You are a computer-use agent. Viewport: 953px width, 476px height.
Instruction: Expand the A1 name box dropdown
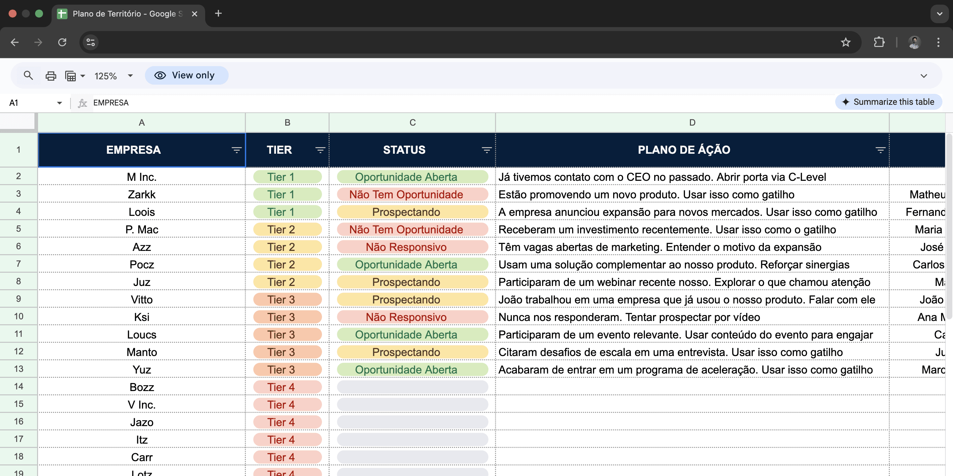click(59, 103)
